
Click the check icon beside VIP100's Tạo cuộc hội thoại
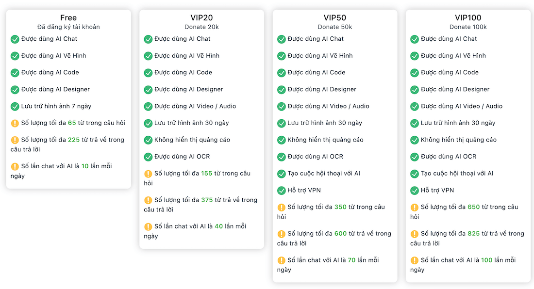click(x=415, y=174)
